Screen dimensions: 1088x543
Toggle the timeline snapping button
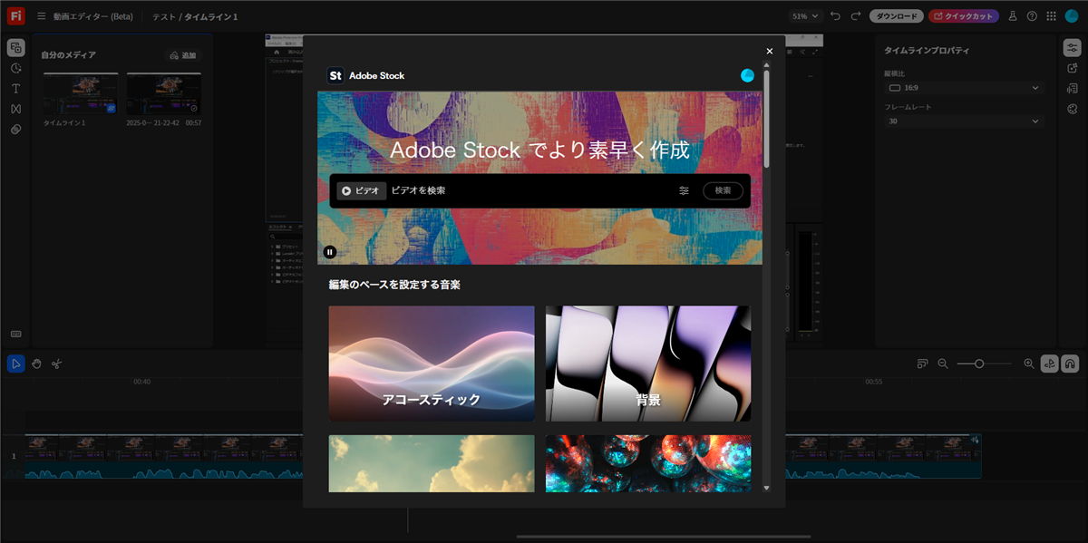(1070, 364)
